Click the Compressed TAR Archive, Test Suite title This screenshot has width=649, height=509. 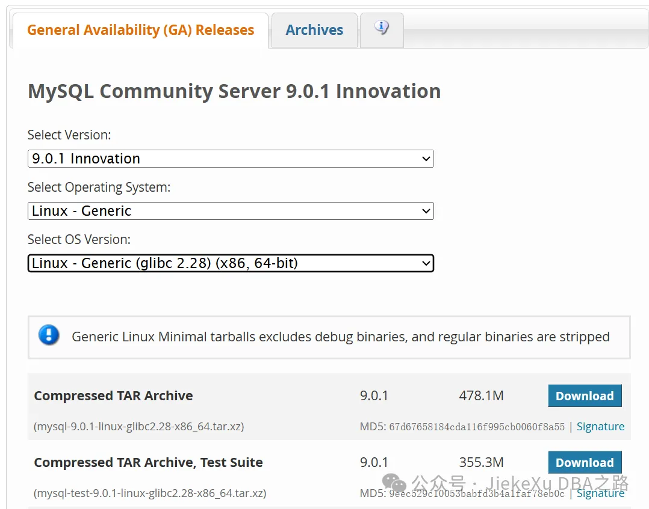tap(148, 463)
